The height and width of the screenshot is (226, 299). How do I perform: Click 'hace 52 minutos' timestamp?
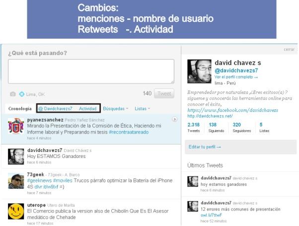214,221
